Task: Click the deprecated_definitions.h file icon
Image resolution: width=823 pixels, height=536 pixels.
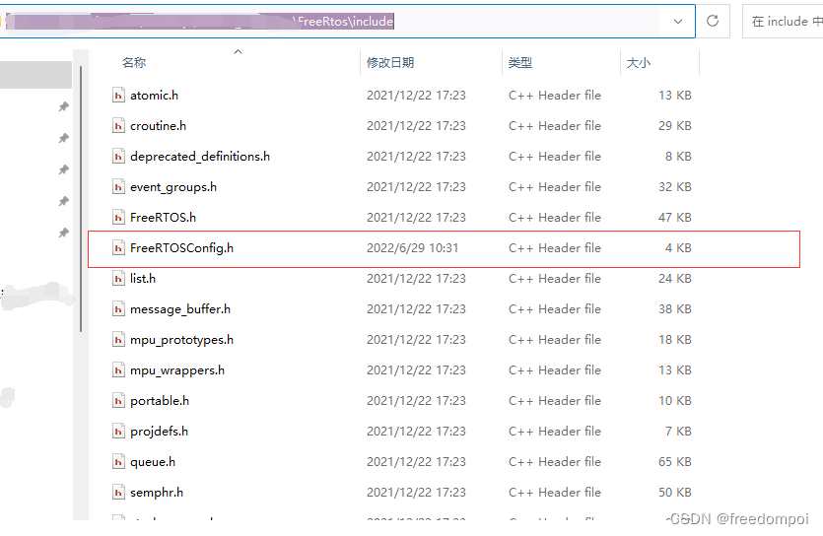Action: (x=118, y=157)
